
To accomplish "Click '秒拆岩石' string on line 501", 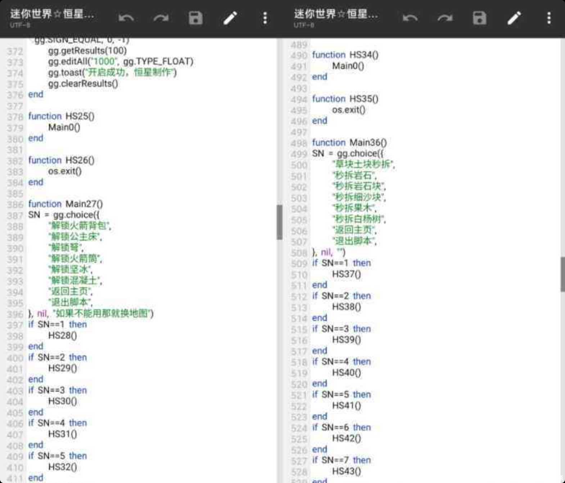I will point(354,175).
